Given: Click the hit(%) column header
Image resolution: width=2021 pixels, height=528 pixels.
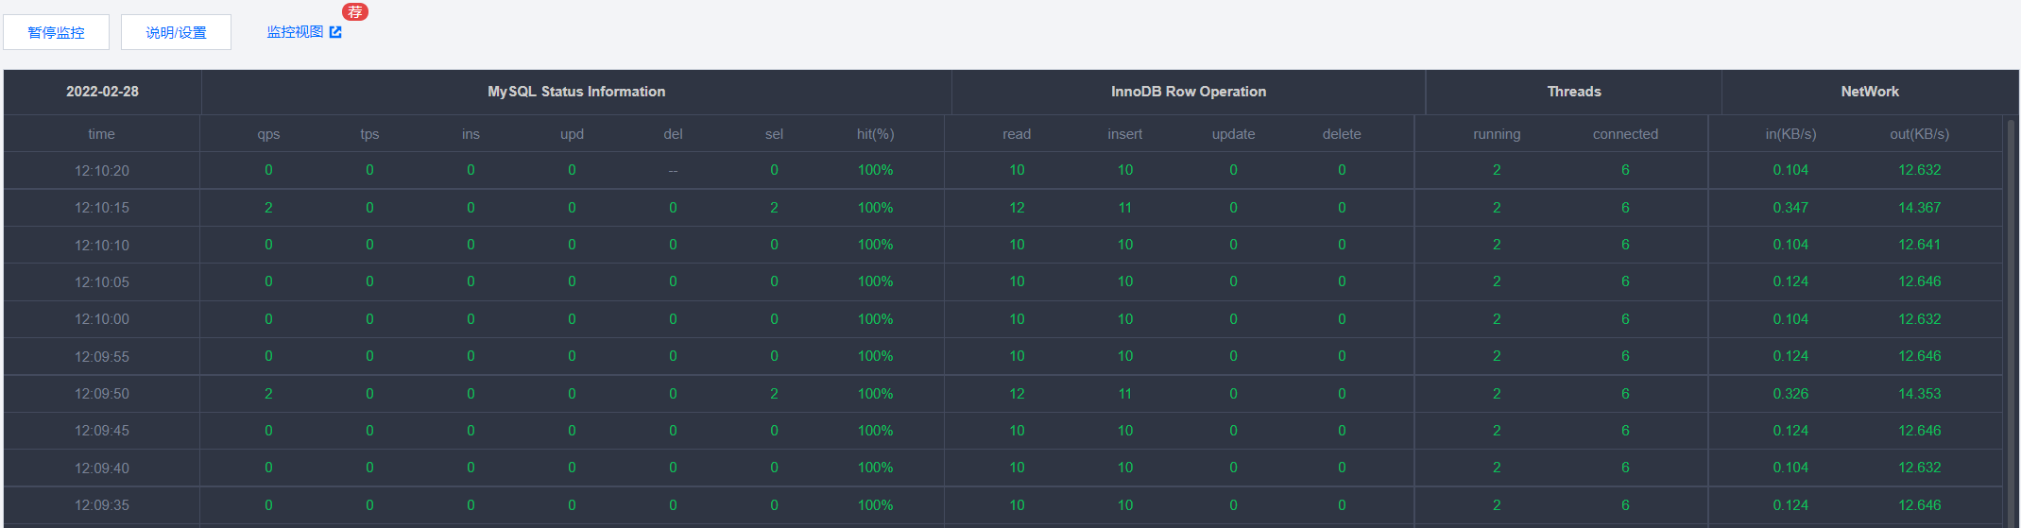Looking at the screenshot, I should pyautogui.click(x=875, y=134).
